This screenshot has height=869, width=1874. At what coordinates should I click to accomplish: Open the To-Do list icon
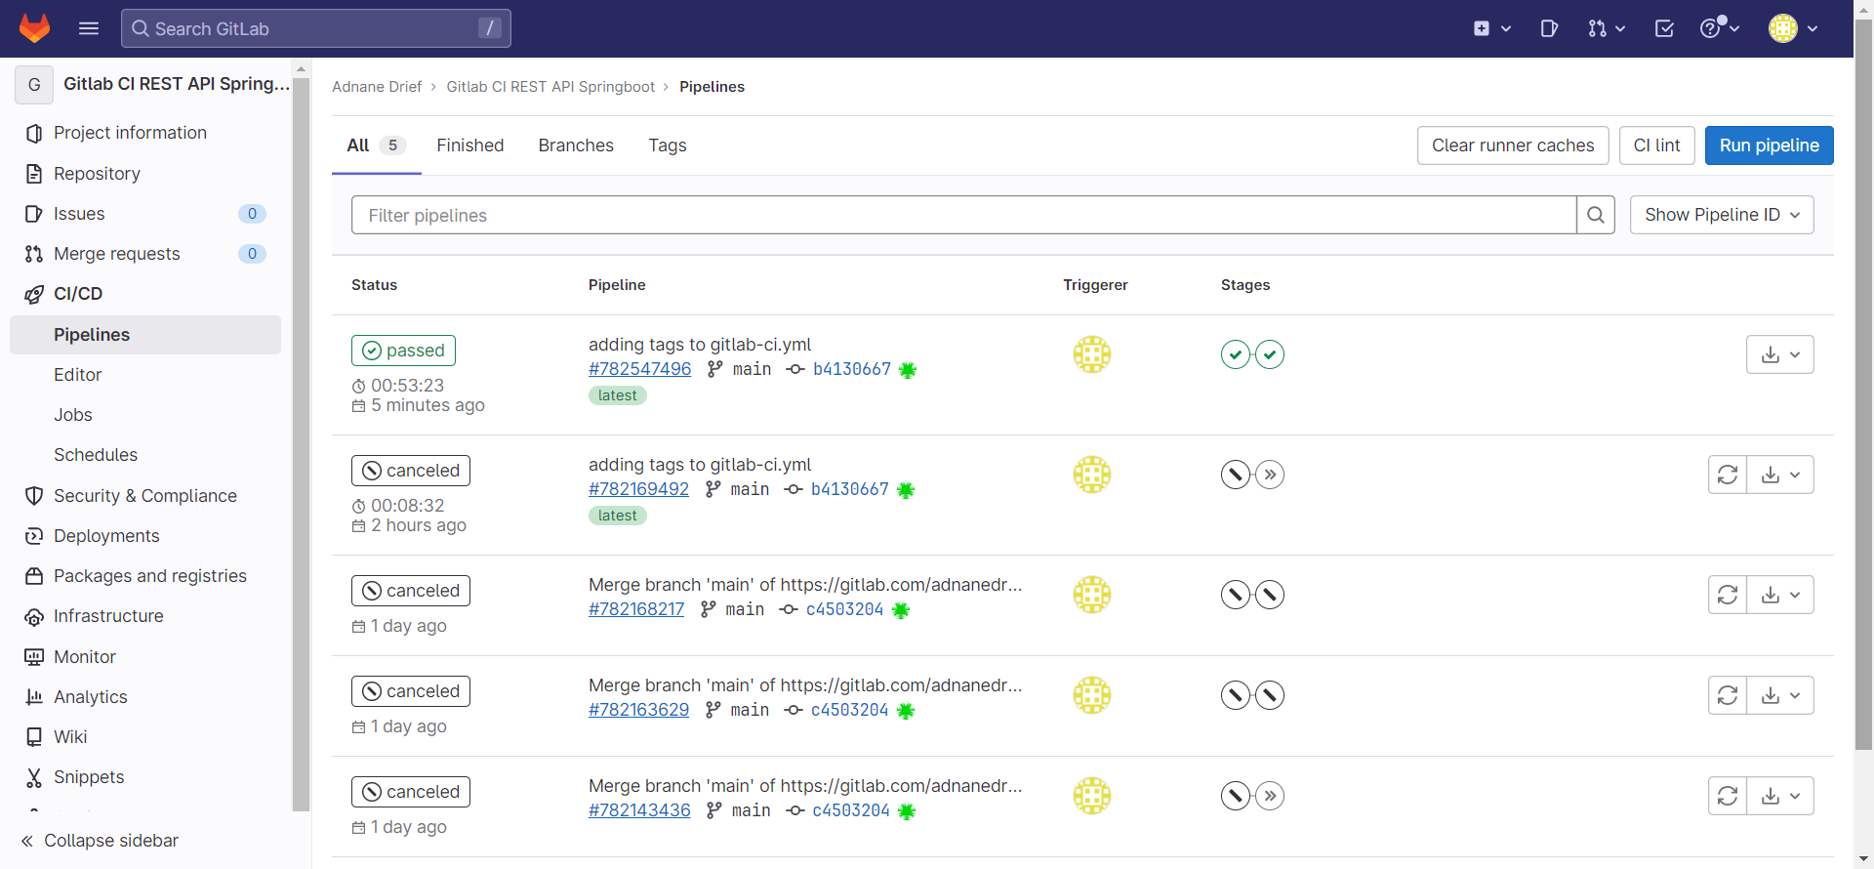click(x=1664, y=28)
